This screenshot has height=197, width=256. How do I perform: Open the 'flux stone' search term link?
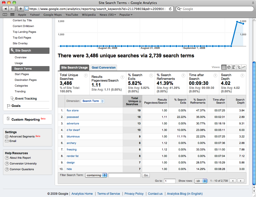(73, 111)
